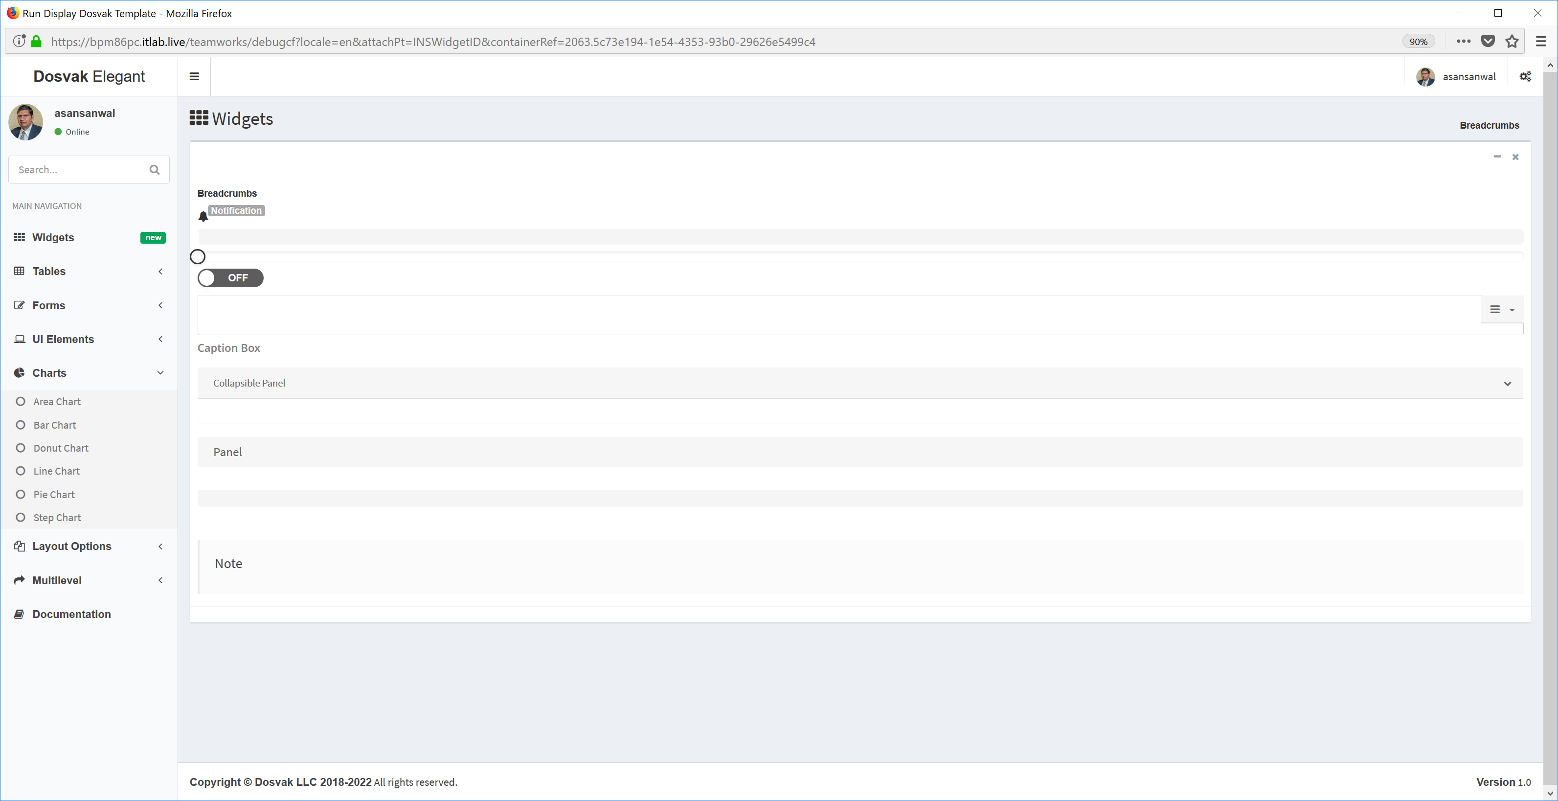This screenshot has width=1558, height=801.
Task: Click Multilevel share arrow icon
Action: point(20,579)
